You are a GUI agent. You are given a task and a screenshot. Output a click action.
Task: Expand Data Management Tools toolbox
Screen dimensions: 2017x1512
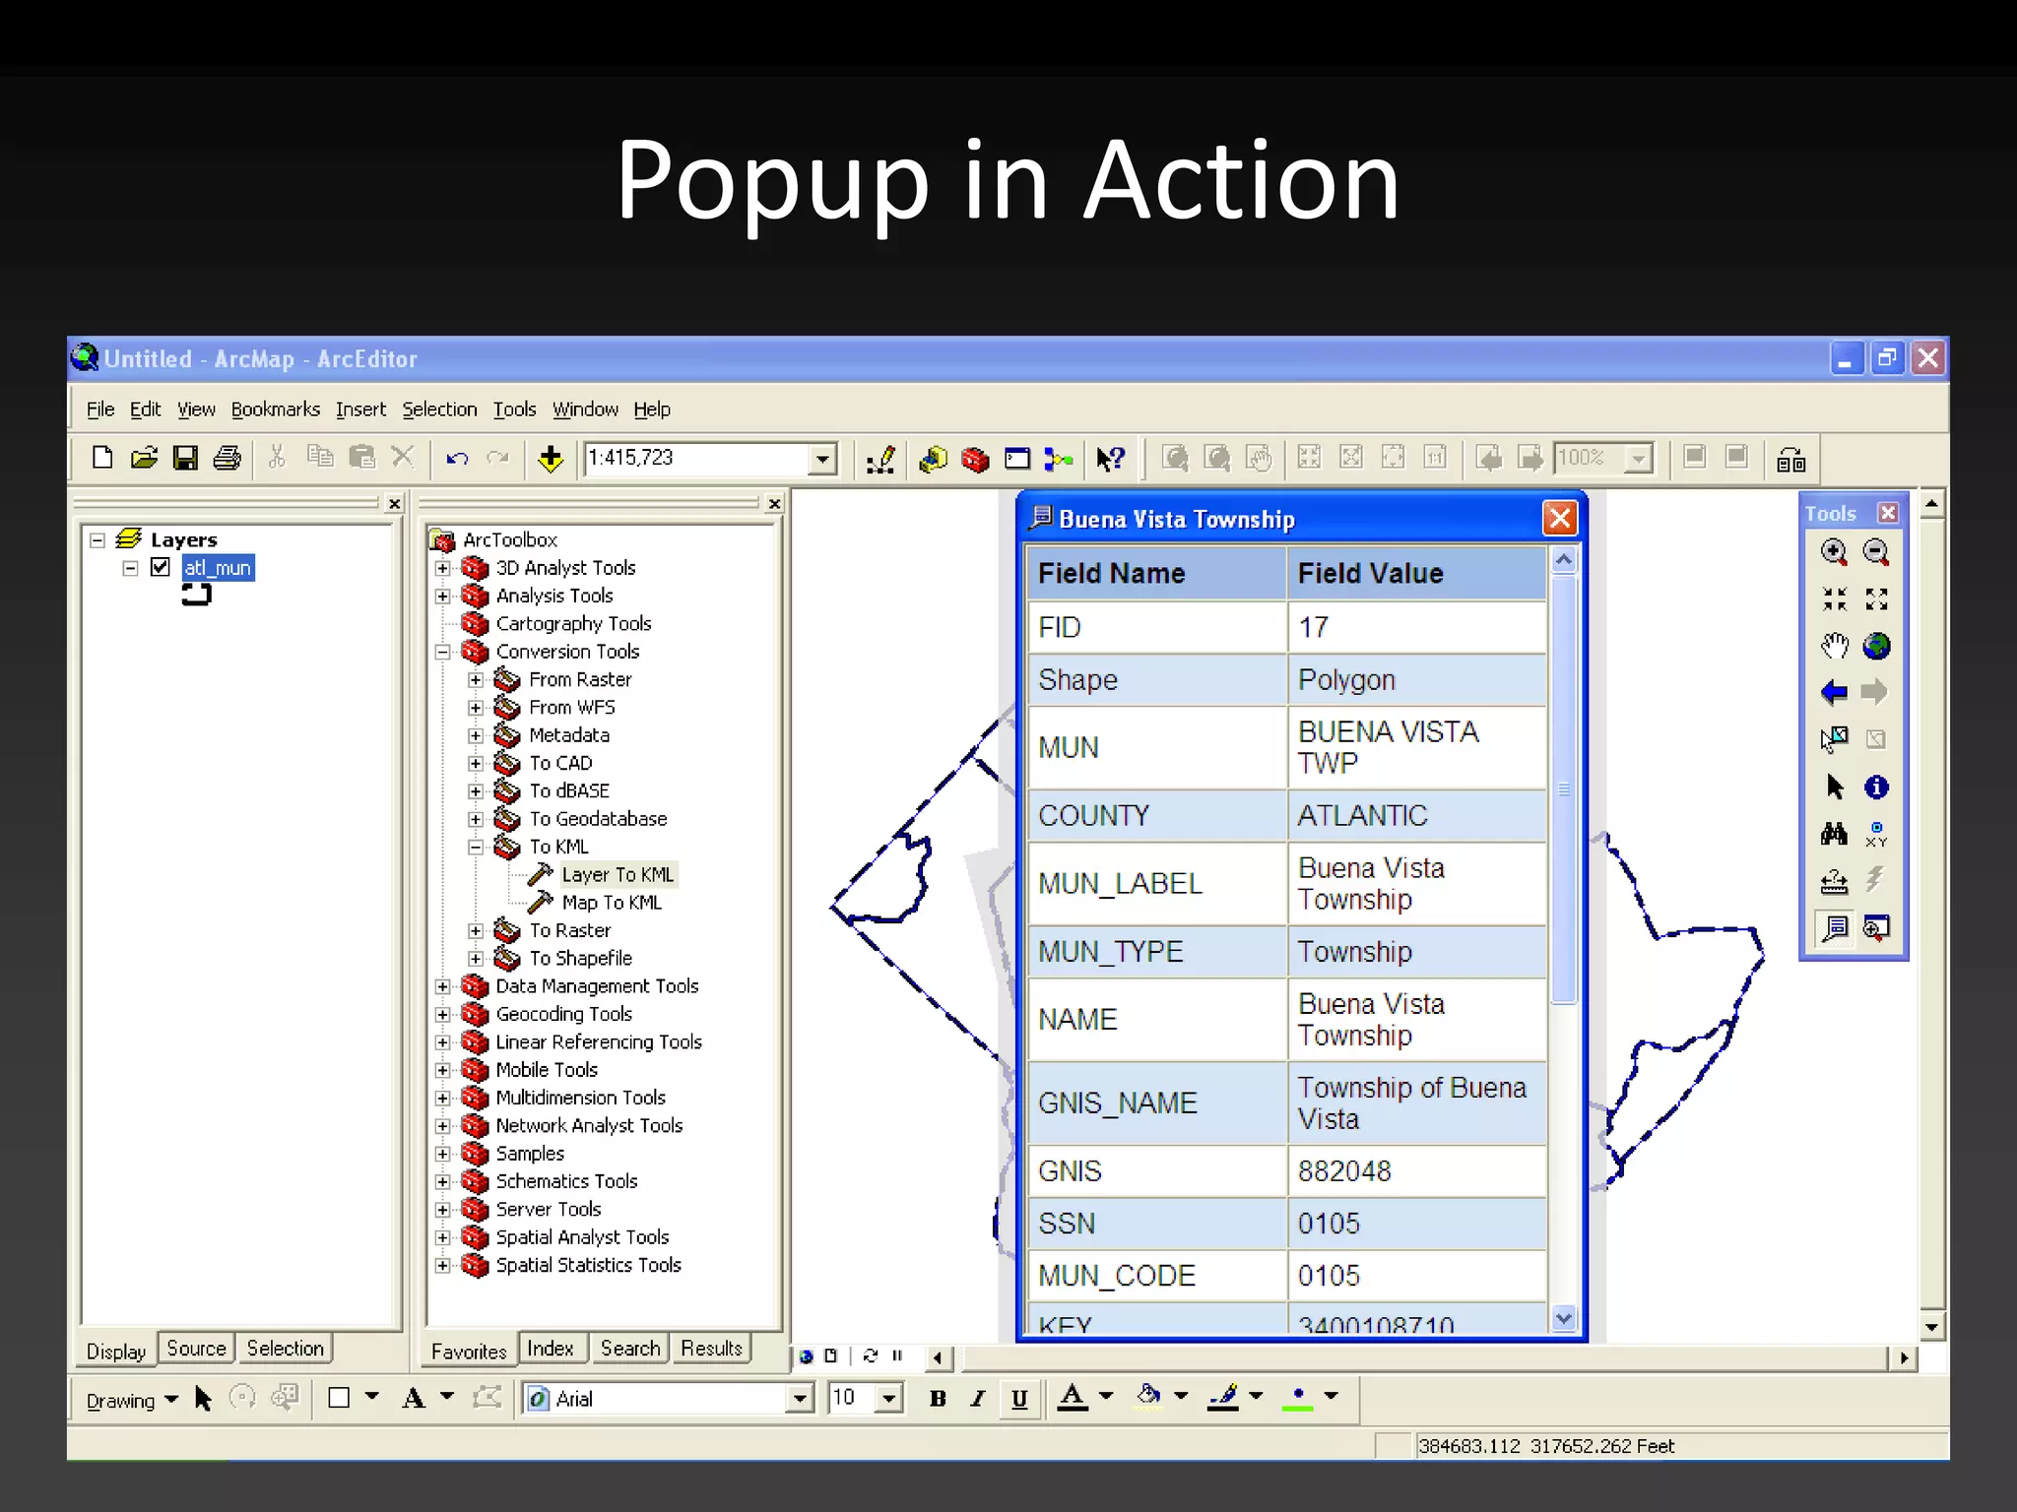tap(442, 986)
